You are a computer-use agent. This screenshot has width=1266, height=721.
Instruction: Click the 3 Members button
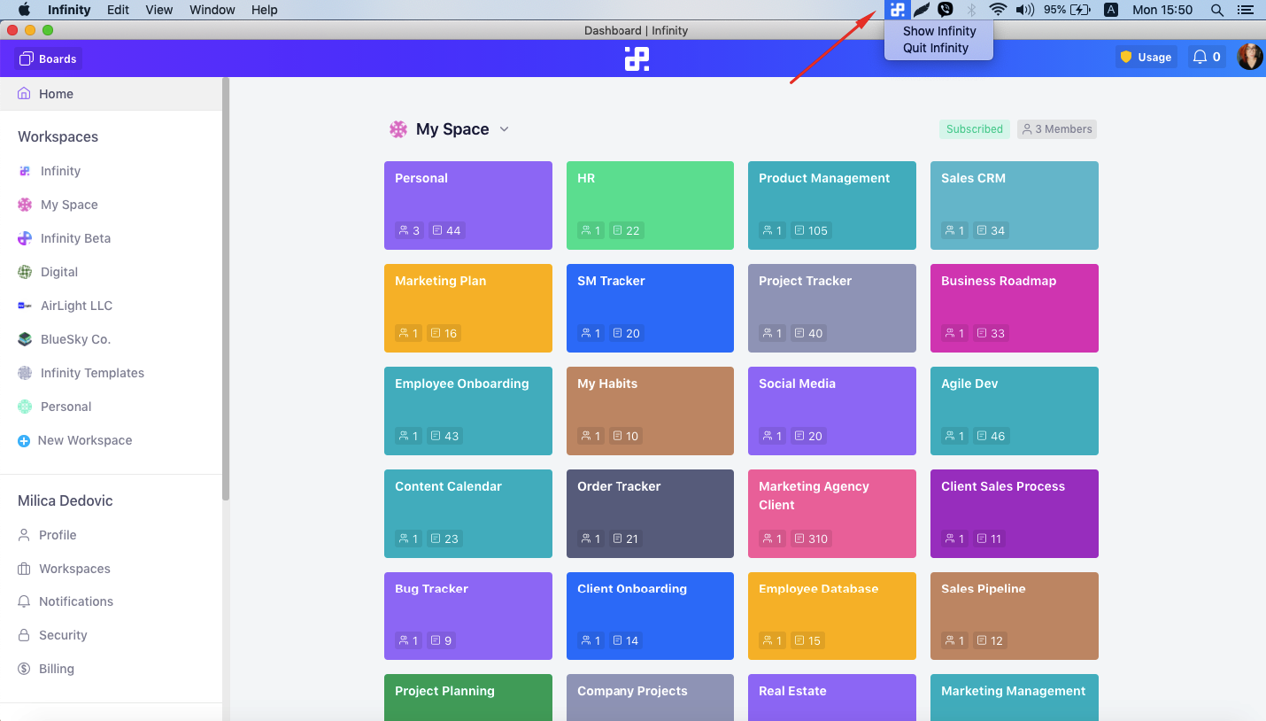(x=1057, y=129)
